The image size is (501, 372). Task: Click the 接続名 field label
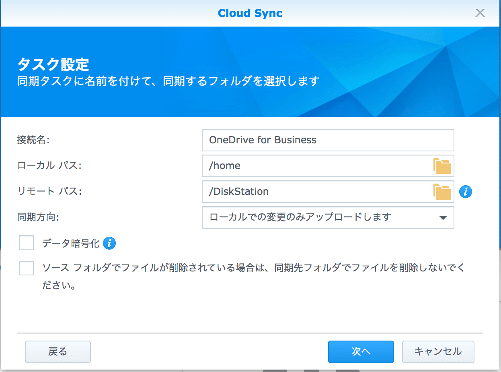coord(33,140)
